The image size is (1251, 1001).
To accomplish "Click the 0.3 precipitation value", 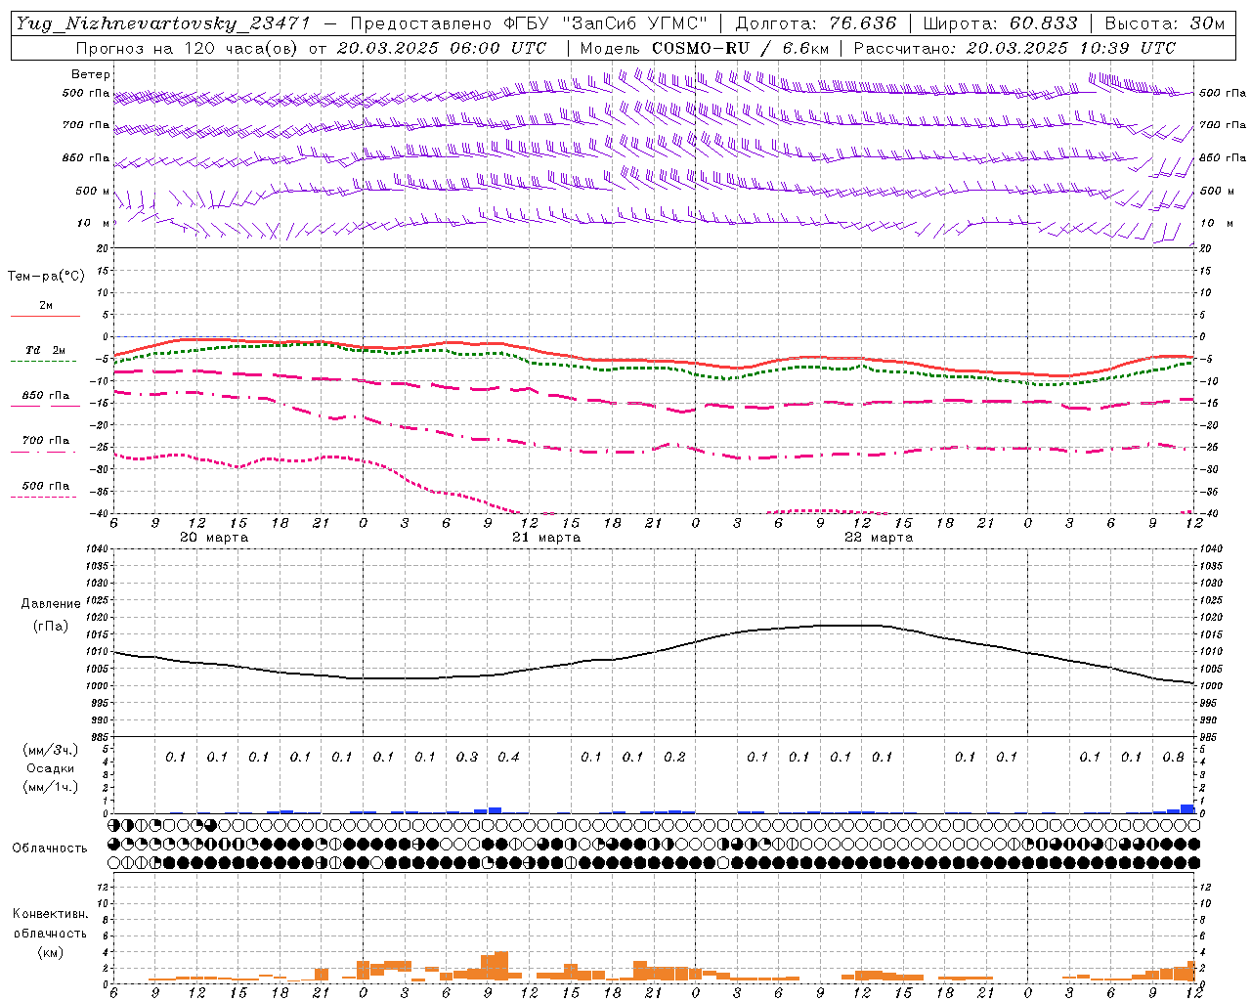I will point(467,757).
